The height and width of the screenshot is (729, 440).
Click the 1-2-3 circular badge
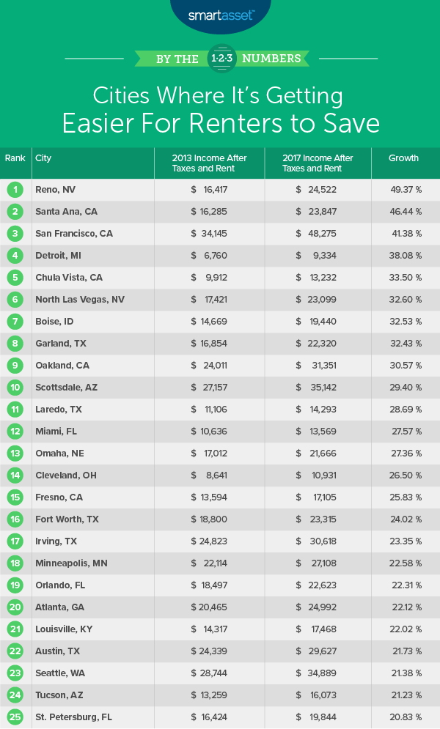coord(221,58)
